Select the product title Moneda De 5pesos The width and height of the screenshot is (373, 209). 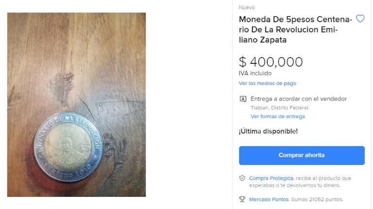coord(295,30)
